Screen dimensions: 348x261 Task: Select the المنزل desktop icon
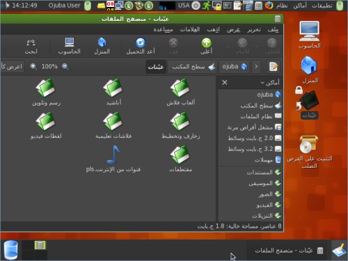[x=310, y=70]
